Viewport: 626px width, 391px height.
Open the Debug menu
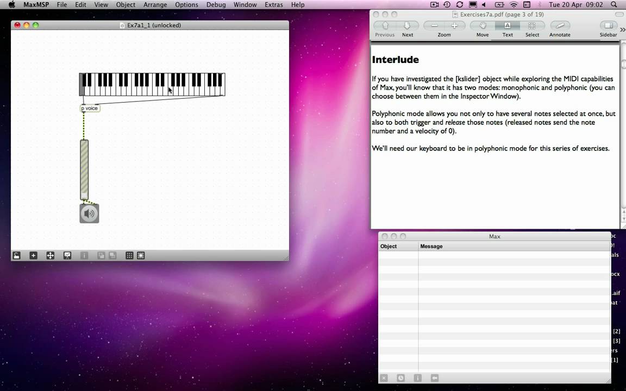(x=216, y=5)
